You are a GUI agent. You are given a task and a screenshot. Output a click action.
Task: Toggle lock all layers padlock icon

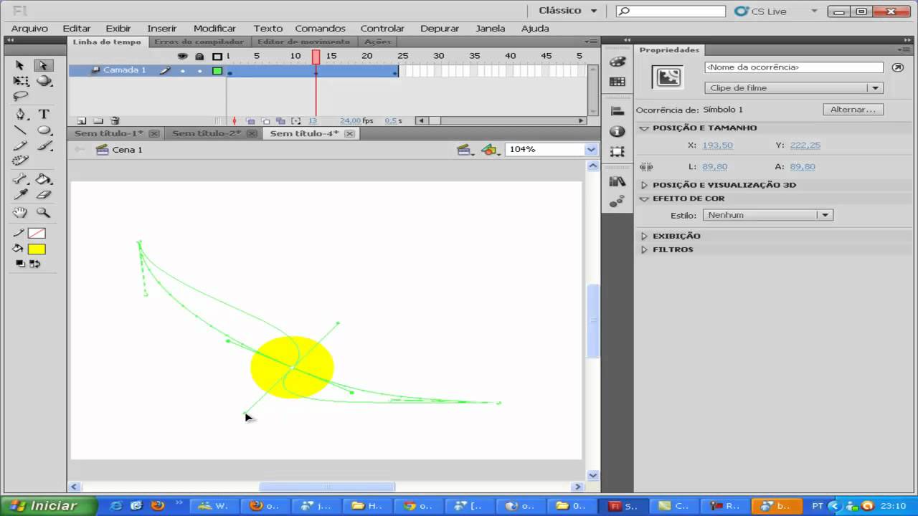pyautogui.click(x=199, y=56)
